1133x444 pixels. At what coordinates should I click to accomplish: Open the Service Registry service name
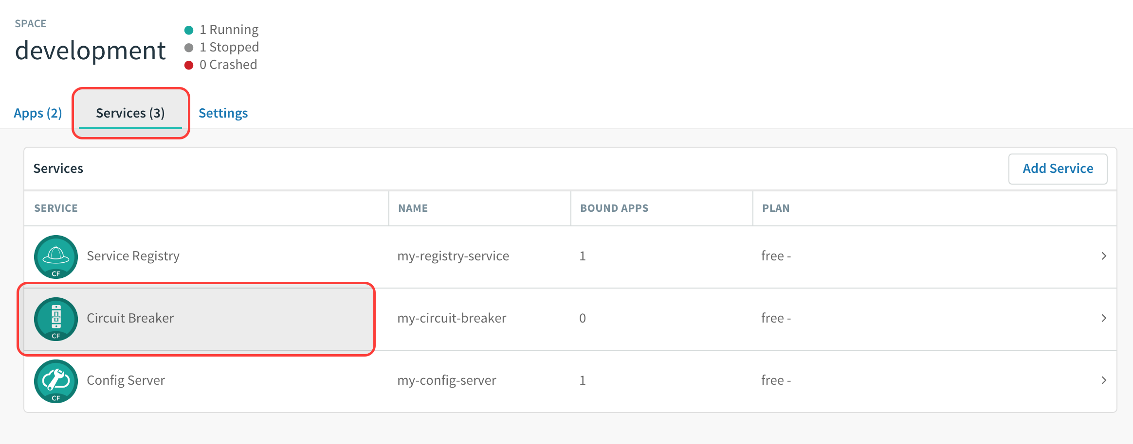point(133,256)
